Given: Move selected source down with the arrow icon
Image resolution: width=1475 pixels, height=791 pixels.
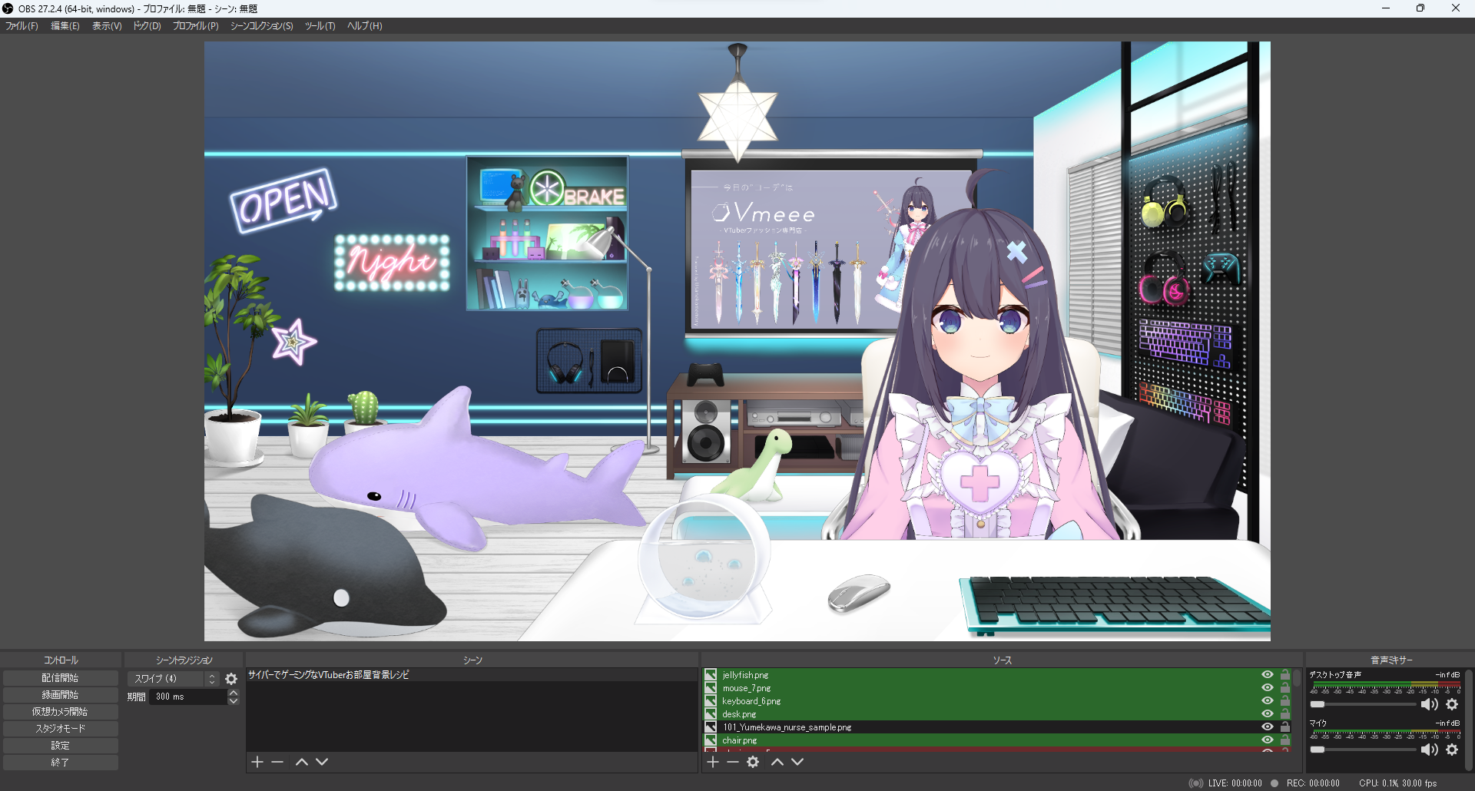Looking at the screenshot, I should [797, 762].
